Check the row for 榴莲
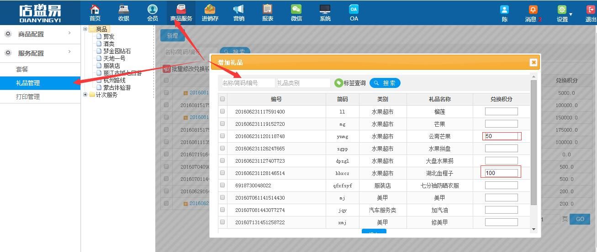 point(222,111)
